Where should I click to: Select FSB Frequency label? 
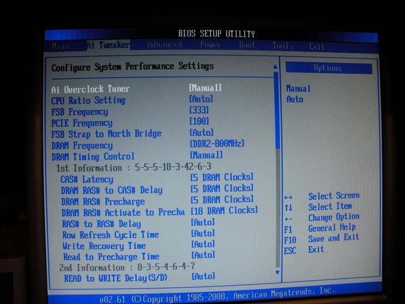point(79,112)
